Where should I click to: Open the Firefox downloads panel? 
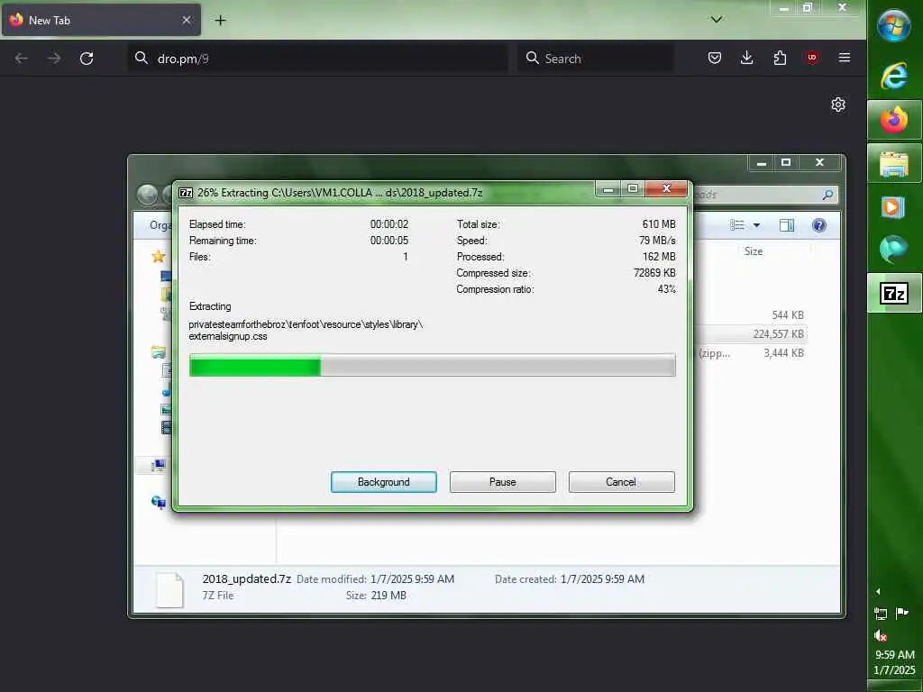(x=747, y=58)
